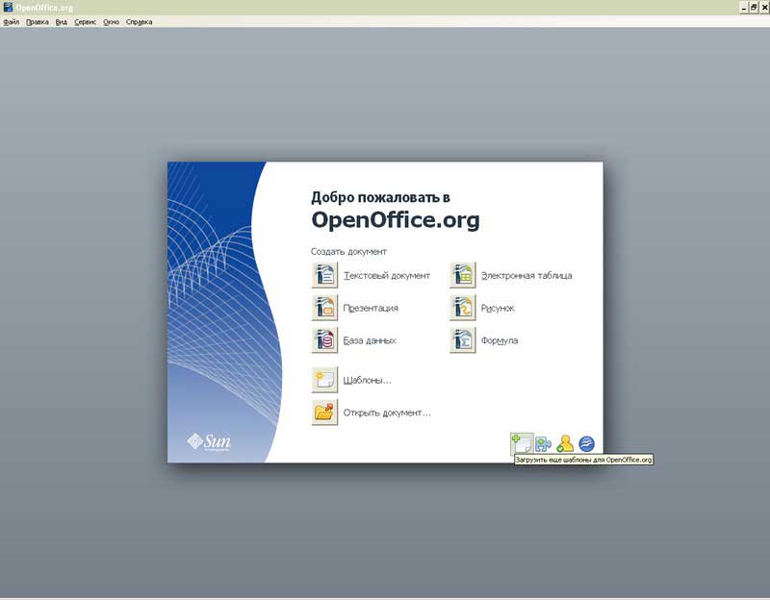
Task: Create a new Текстовый документ
Action: pyautogui.click(x=387, y=276)
